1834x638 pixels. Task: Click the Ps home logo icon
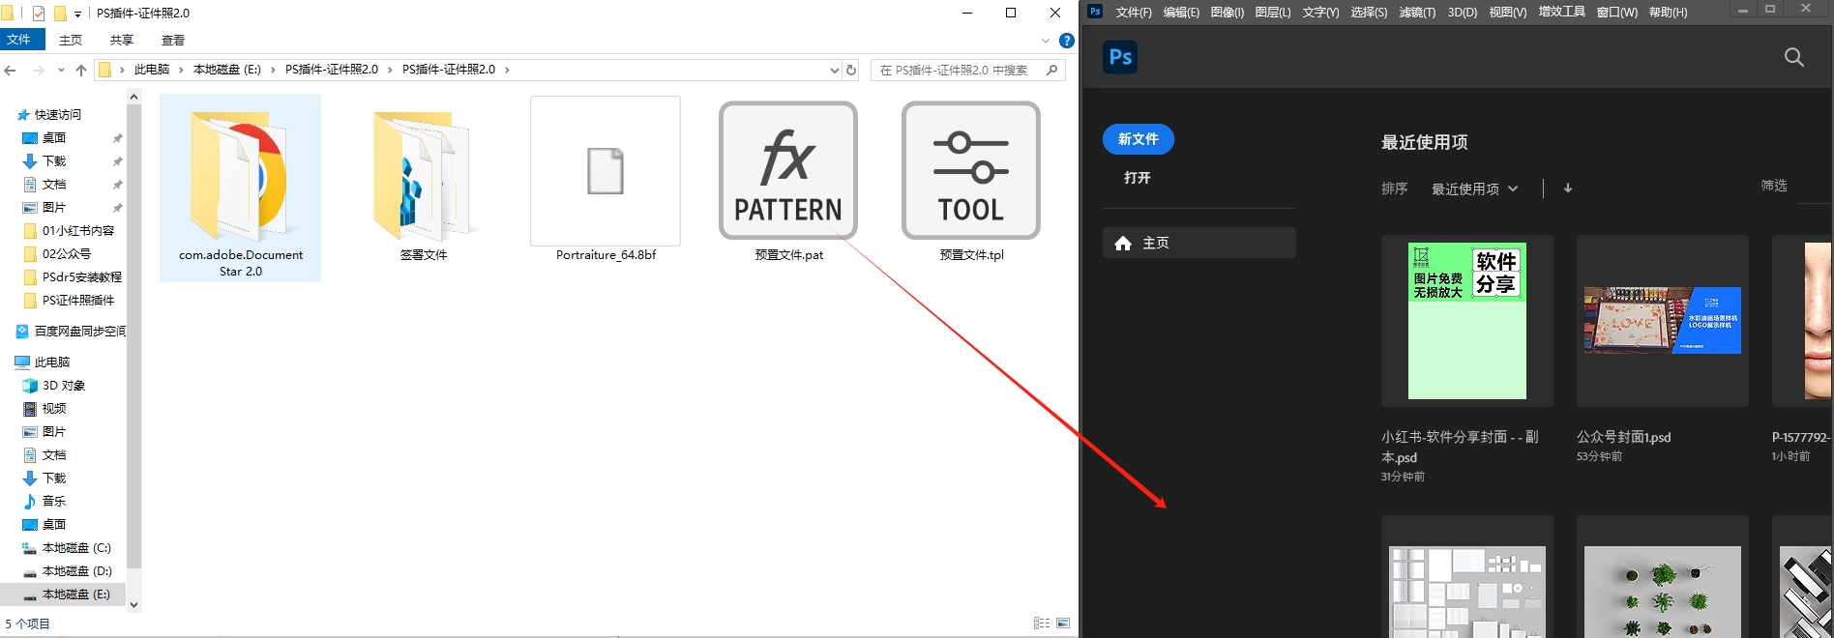point(1120,57)
